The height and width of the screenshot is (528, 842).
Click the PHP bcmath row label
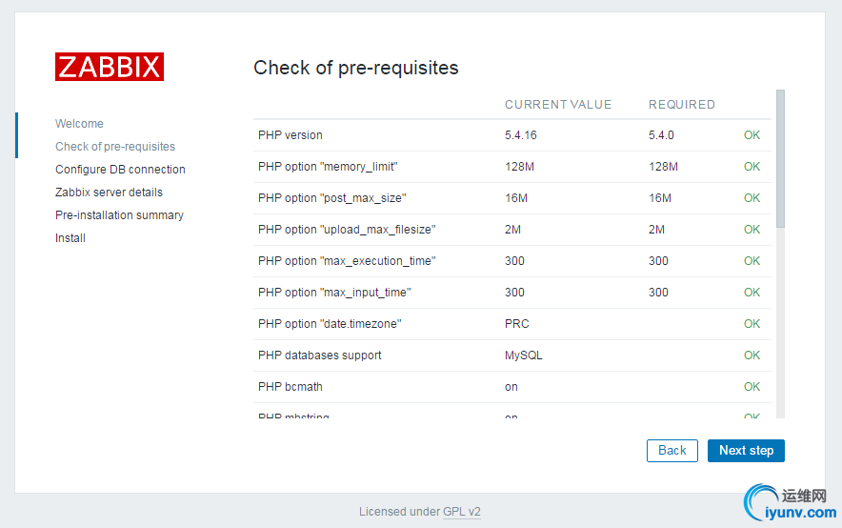coord(291,387)
